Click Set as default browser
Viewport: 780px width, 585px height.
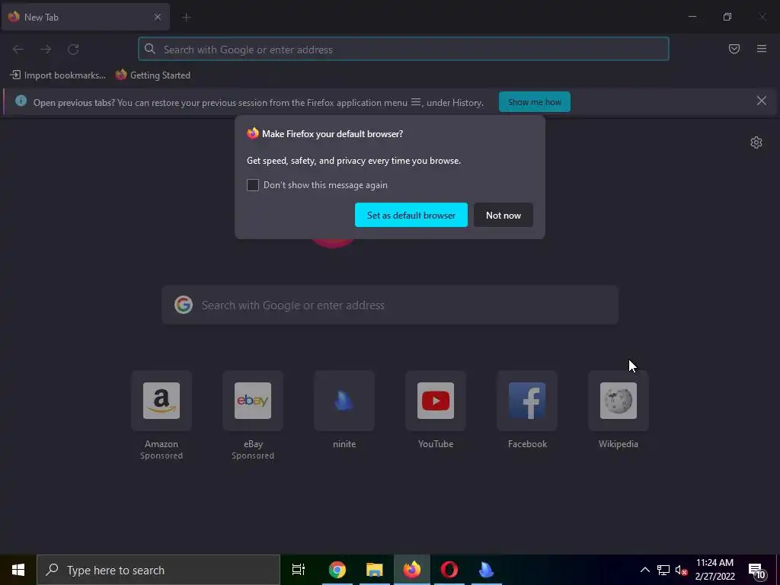411,215
